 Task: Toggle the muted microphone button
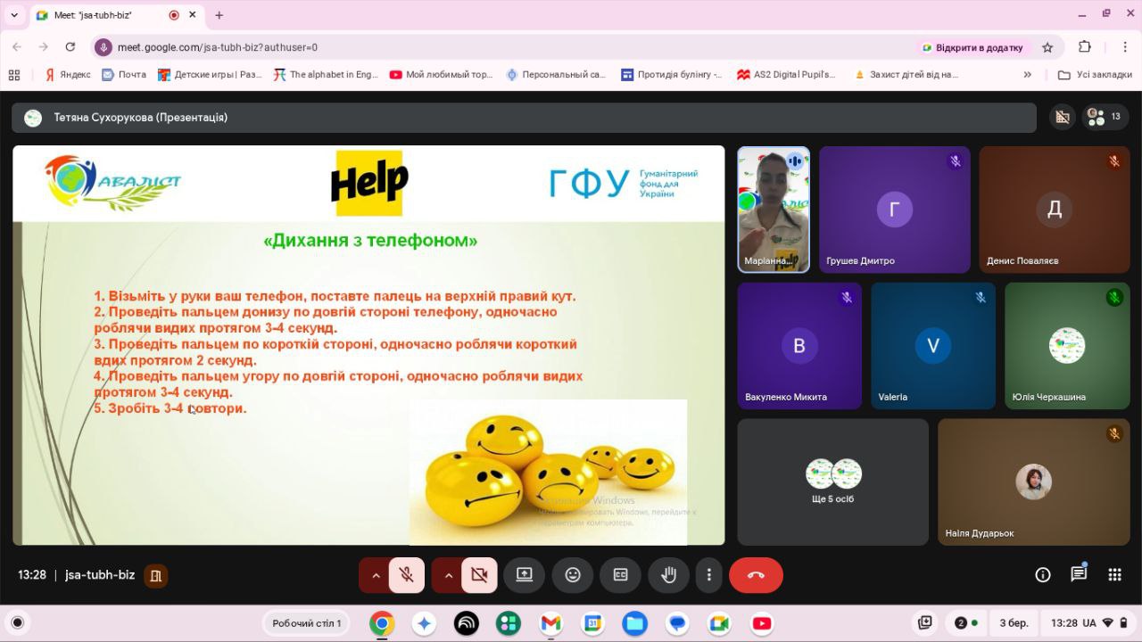point(406,575)
